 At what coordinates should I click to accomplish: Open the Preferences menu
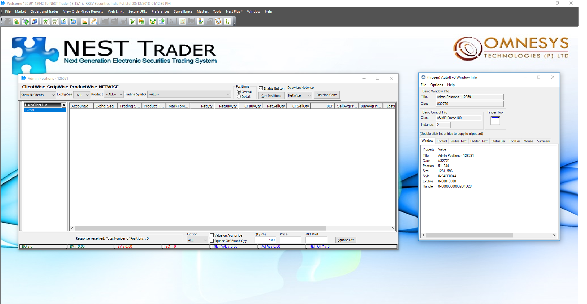[160, 11]
